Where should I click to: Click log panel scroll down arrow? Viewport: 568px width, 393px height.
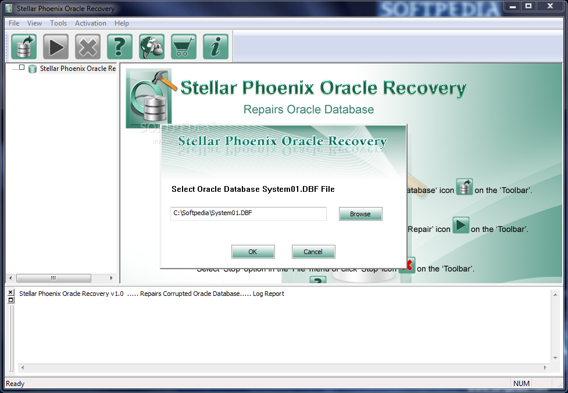point(555,358)
